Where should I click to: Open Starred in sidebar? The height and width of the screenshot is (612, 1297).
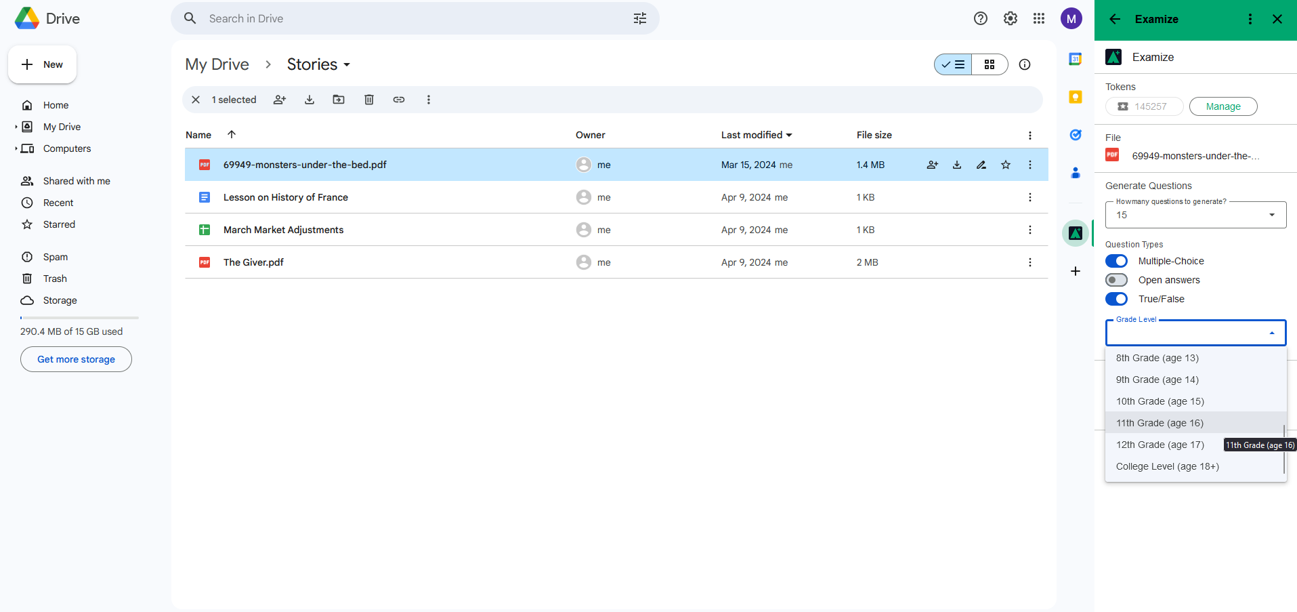coord(59,224)
